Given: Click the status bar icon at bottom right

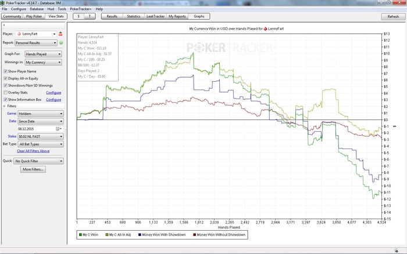Looking at the screenshot, I should [x=396, y=251].
